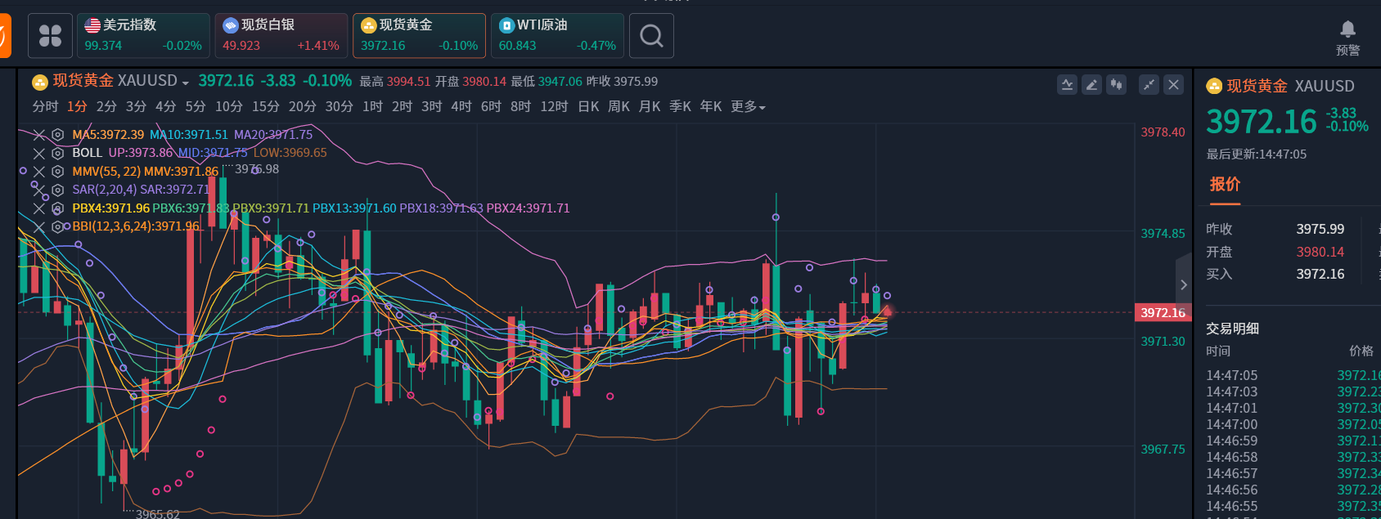Image resolution: width=1381 pixels, height=519 pixels.
Task: Open the 预警 alert bell
Action: pos(1347,30)
